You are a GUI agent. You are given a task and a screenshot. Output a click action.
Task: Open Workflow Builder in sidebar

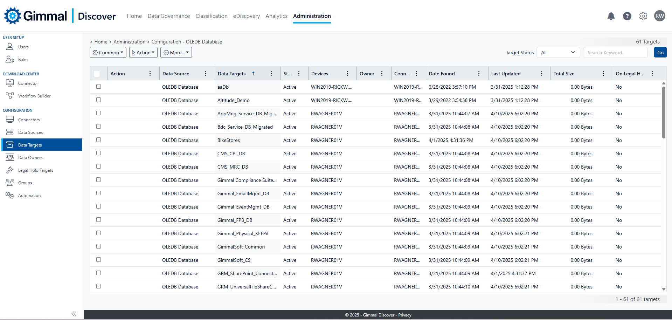34,96
